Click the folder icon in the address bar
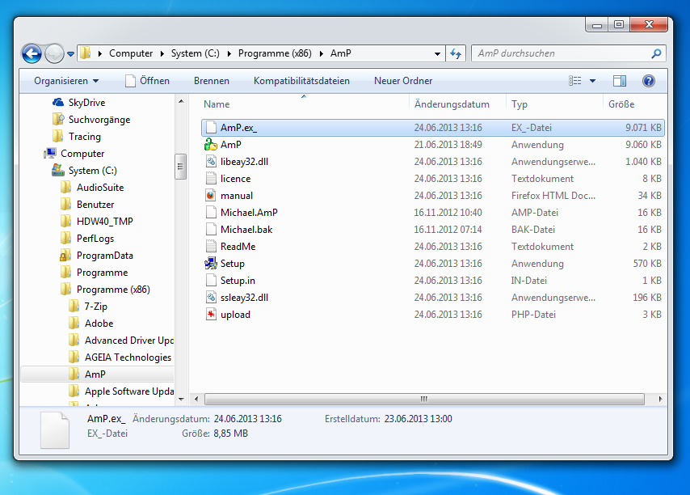 (x=85, y=53)
